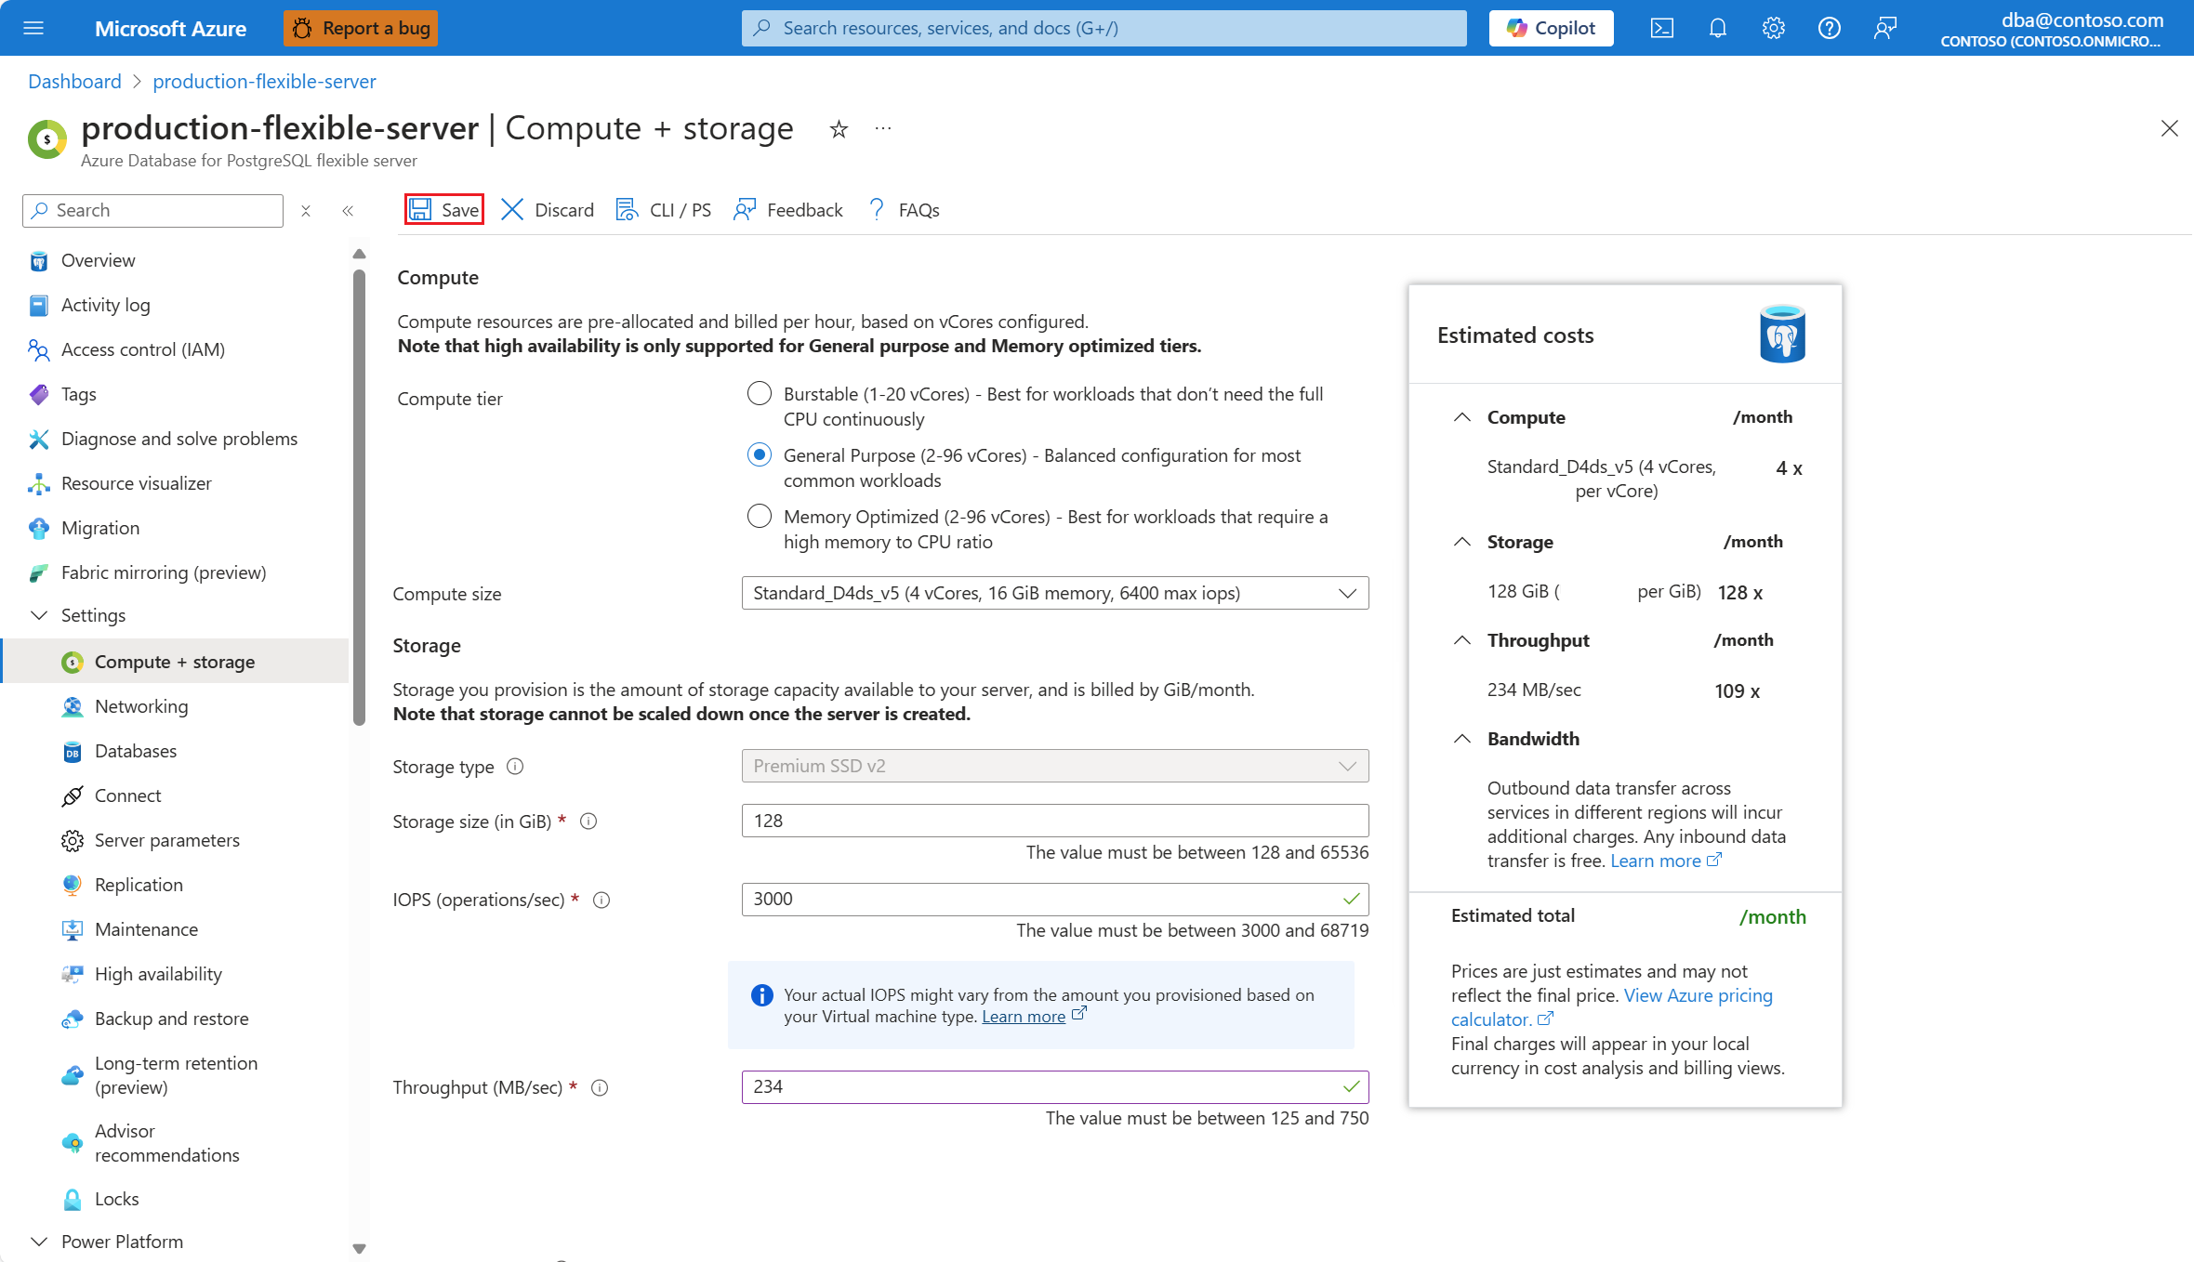2194x1262 pixels.
Task: Open portal settings gear icon
Action: pyautogui.click(x=1773, y=28)
